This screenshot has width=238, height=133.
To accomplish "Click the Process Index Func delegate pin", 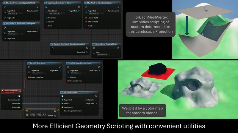I will 68,81.
